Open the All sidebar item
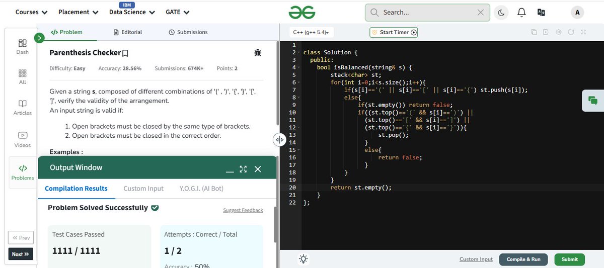Image resolution: width=604 pixels, height=268 pixels. 23,77
